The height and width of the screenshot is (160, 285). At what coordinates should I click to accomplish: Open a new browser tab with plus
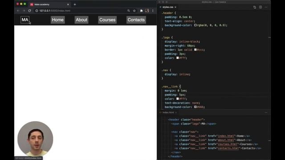coord(75,4)
